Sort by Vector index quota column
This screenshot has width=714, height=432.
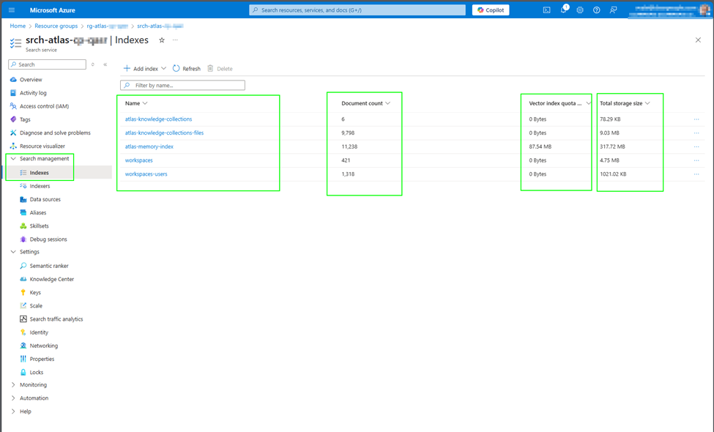tap(559, 103)
